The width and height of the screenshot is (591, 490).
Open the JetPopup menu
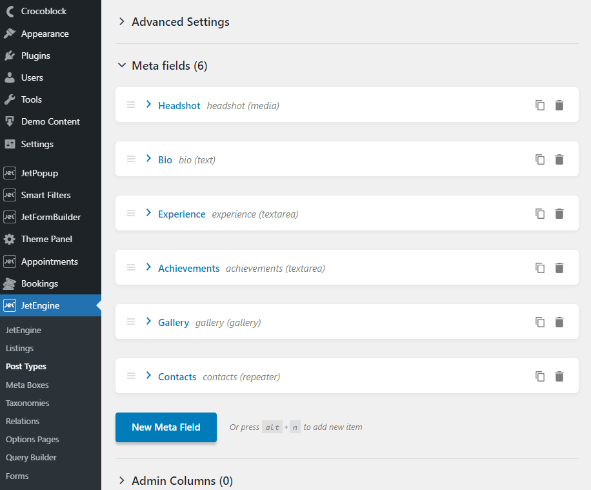coord(50,173)
